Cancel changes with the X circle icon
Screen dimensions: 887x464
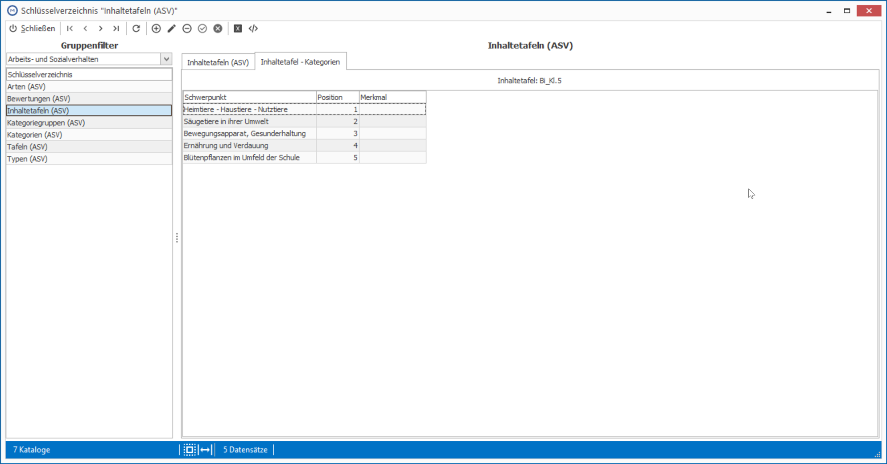tap(218, 29)
